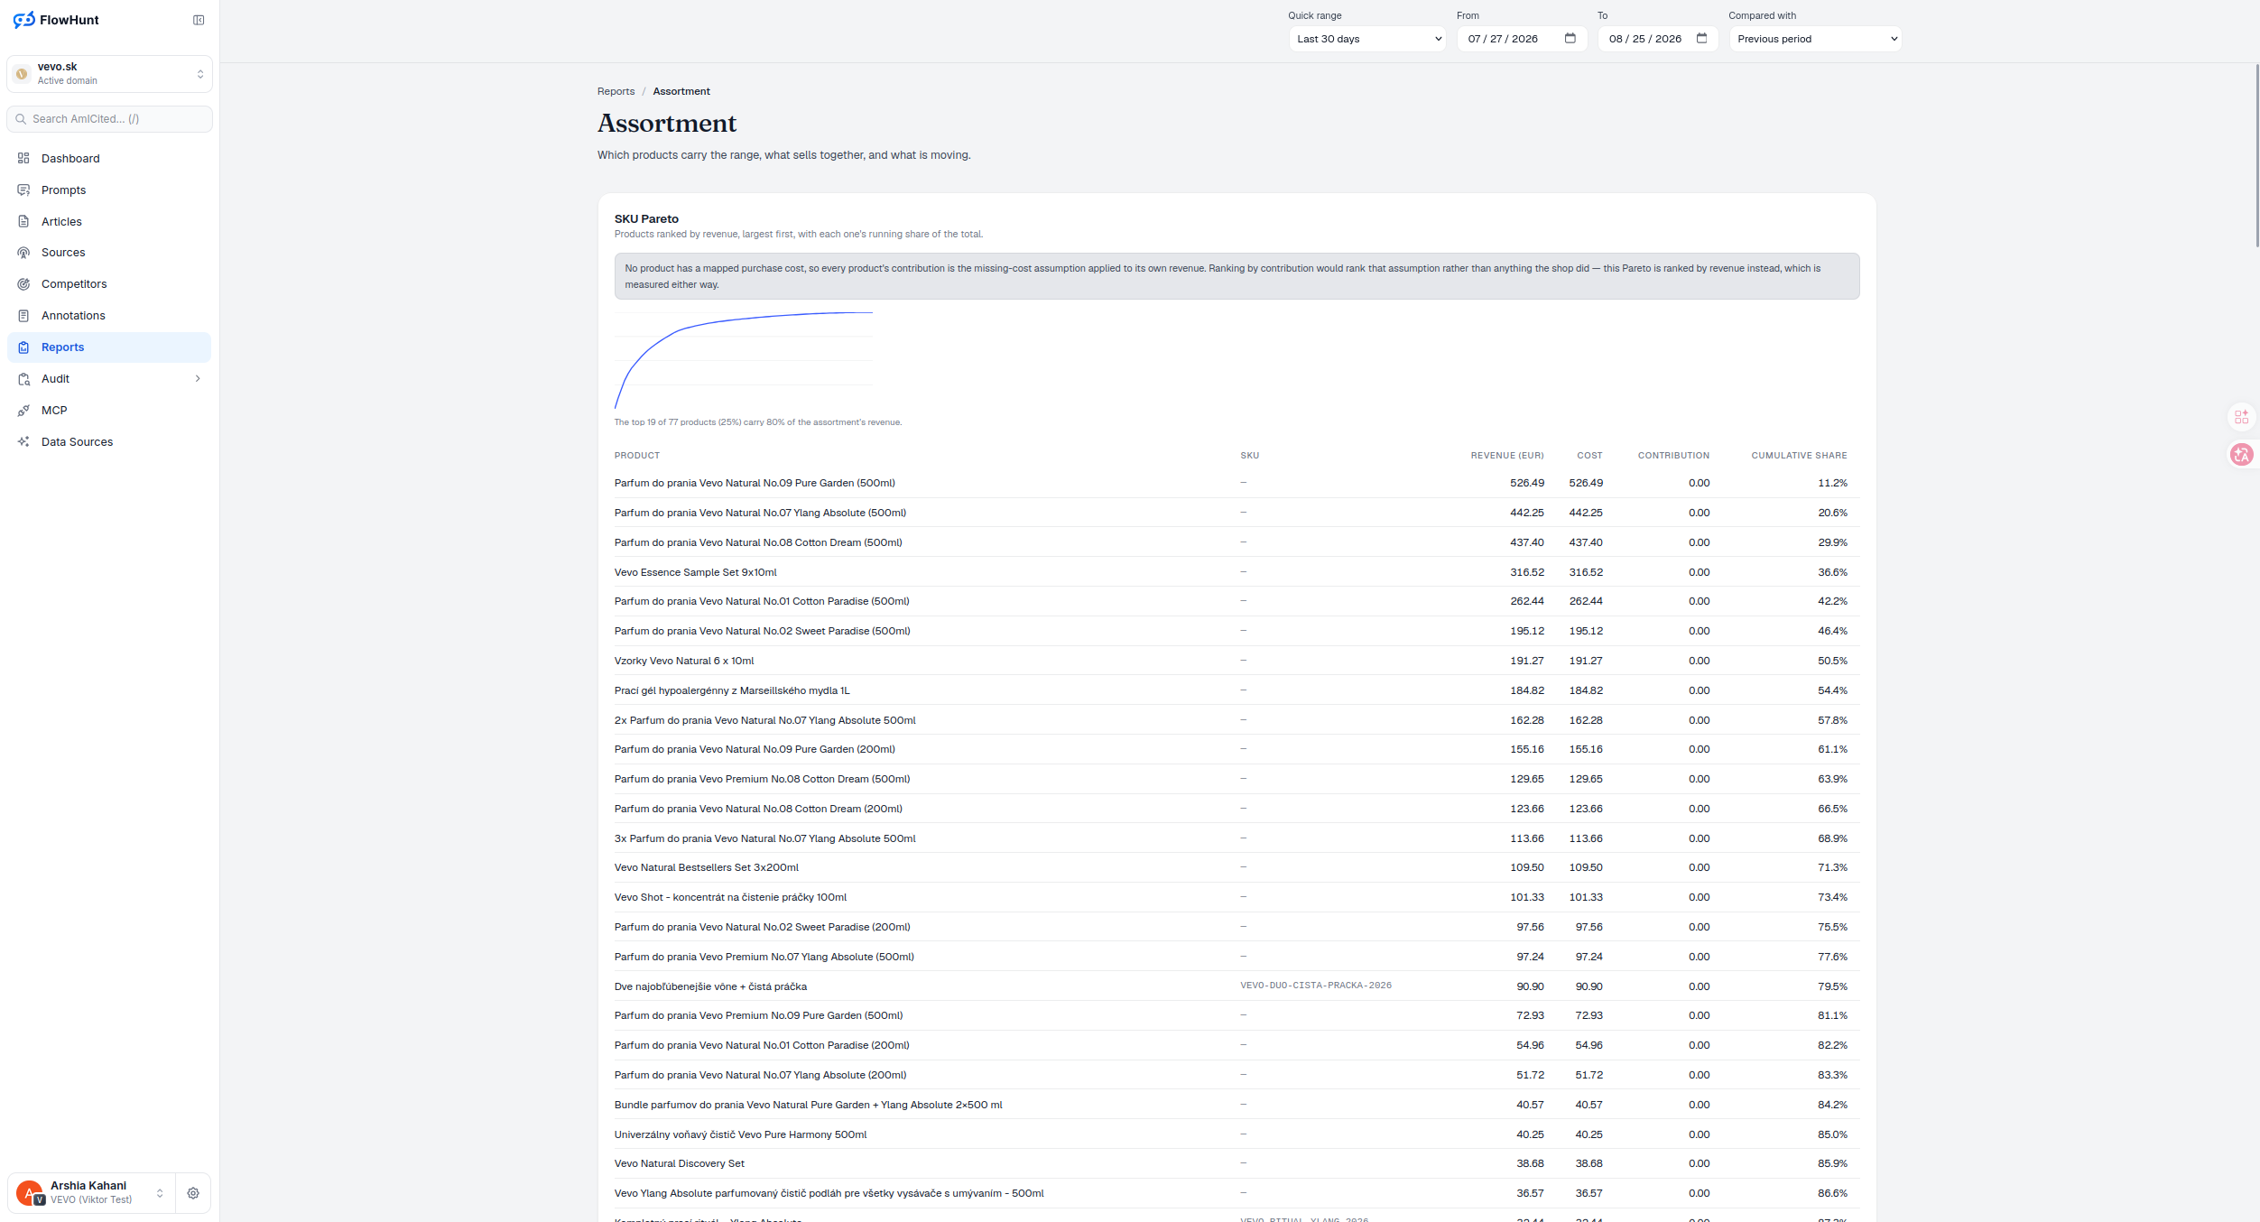This screenshot has height=1222, width=2260.
Task: Open Data Sources in the sidebar
Action: pos(109,442)
